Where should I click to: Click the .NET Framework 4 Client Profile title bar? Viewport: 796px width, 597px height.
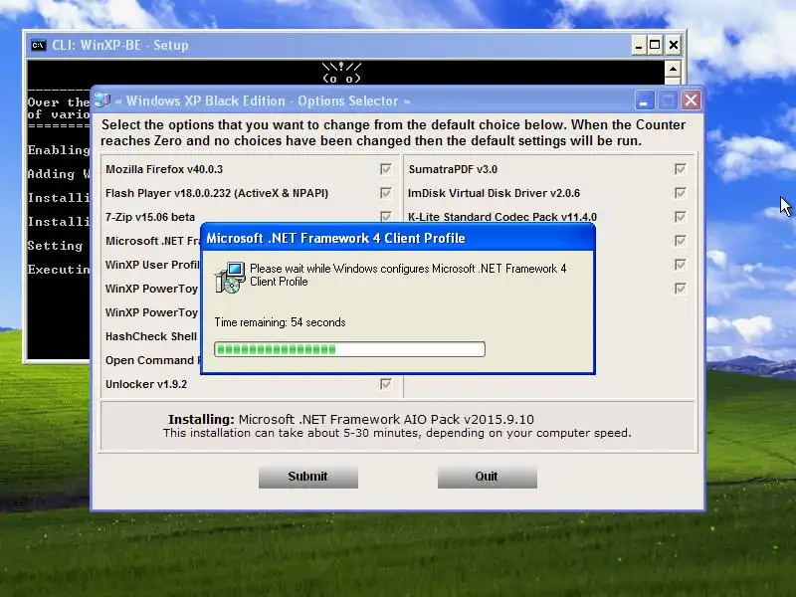click(x=398, y=238)
